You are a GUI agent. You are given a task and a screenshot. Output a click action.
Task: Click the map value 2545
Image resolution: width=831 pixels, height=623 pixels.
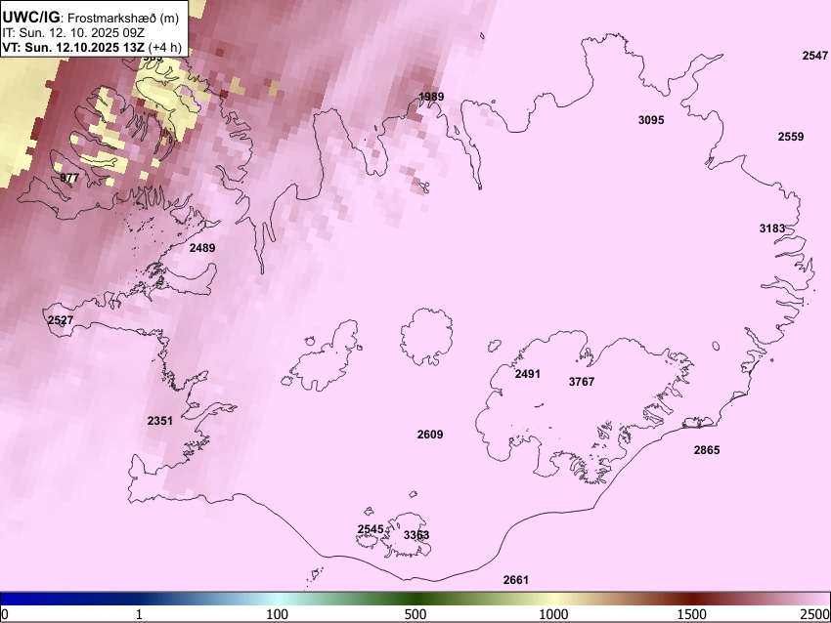(x=371, y=529)
